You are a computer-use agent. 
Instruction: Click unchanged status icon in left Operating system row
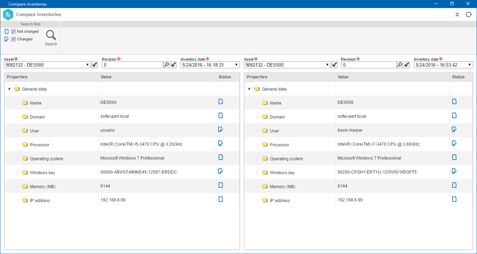point(221,157)
